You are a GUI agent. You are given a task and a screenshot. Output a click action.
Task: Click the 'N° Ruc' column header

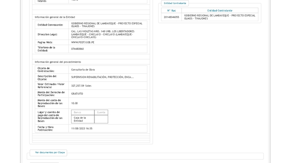(171, 10)
